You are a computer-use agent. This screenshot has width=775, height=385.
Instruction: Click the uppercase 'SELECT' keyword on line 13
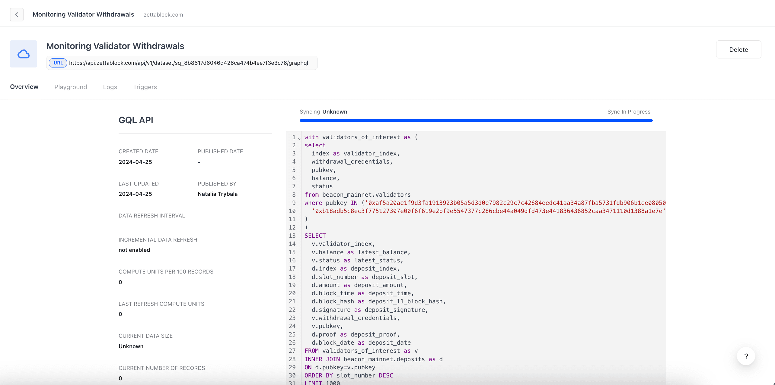point(315,236)
